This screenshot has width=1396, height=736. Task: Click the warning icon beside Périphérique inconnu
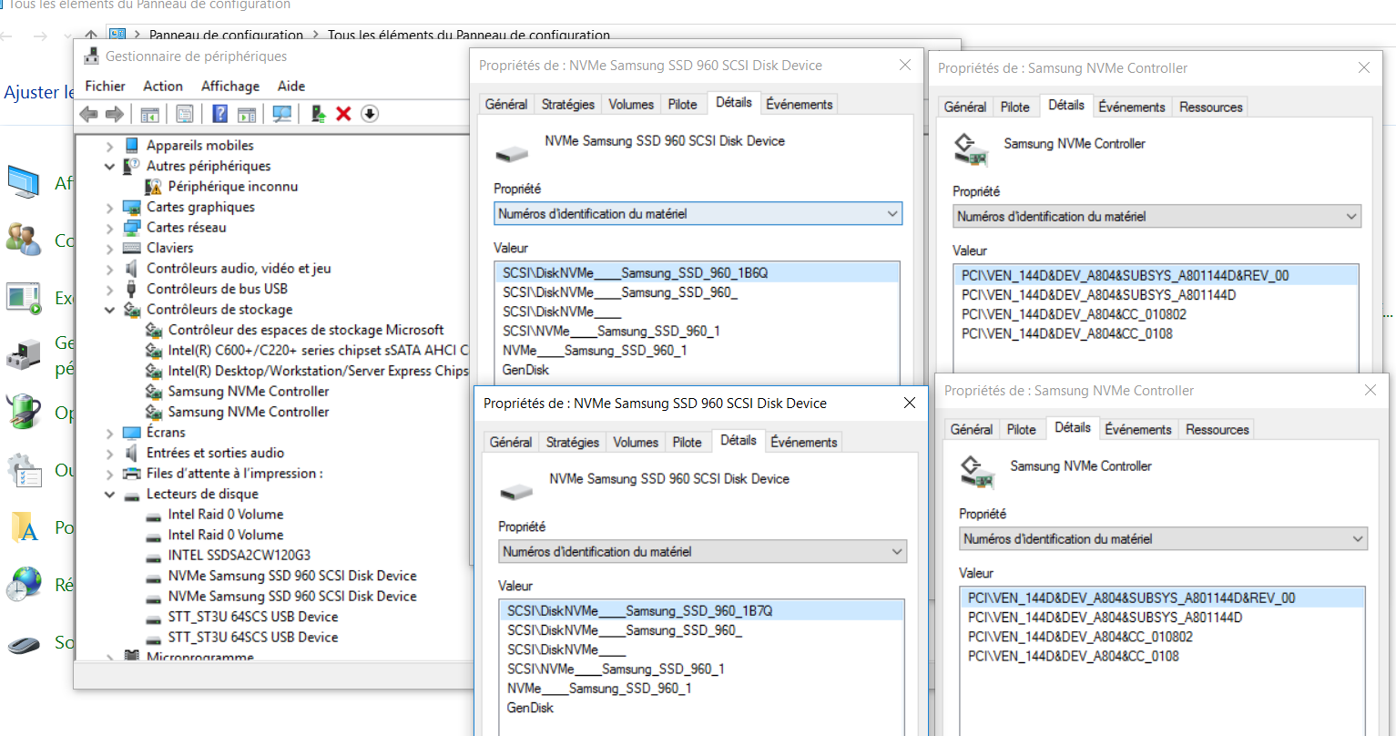(x=153, y=187)
